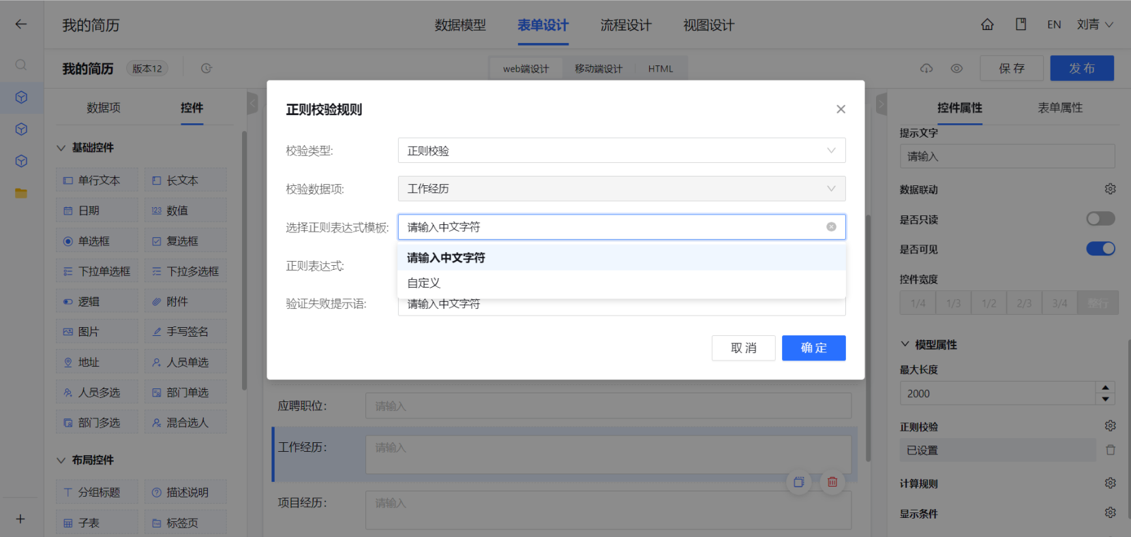Screen dimensions: 1131x537
Task: Click the 验证失败提示语 input field
Action: point(622,306)
